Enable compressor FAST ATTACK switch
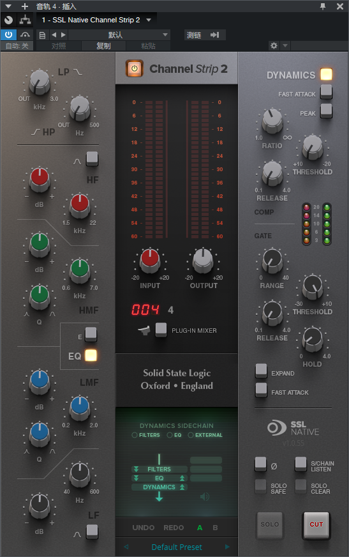Screen dimensions: 349x557 [x=326, y=91]
